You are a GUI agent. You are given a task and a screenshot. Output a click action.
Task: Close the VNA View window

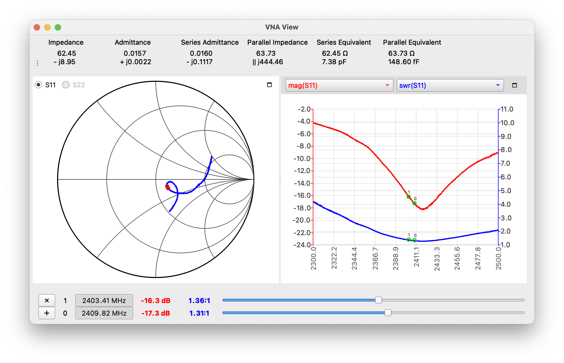(37, 27)
